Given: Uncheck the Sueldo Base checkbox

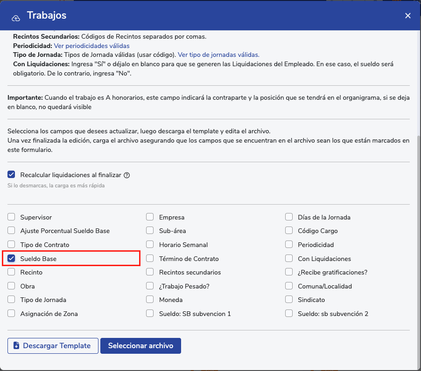Looking at the screenshot, I should point(11,258).
